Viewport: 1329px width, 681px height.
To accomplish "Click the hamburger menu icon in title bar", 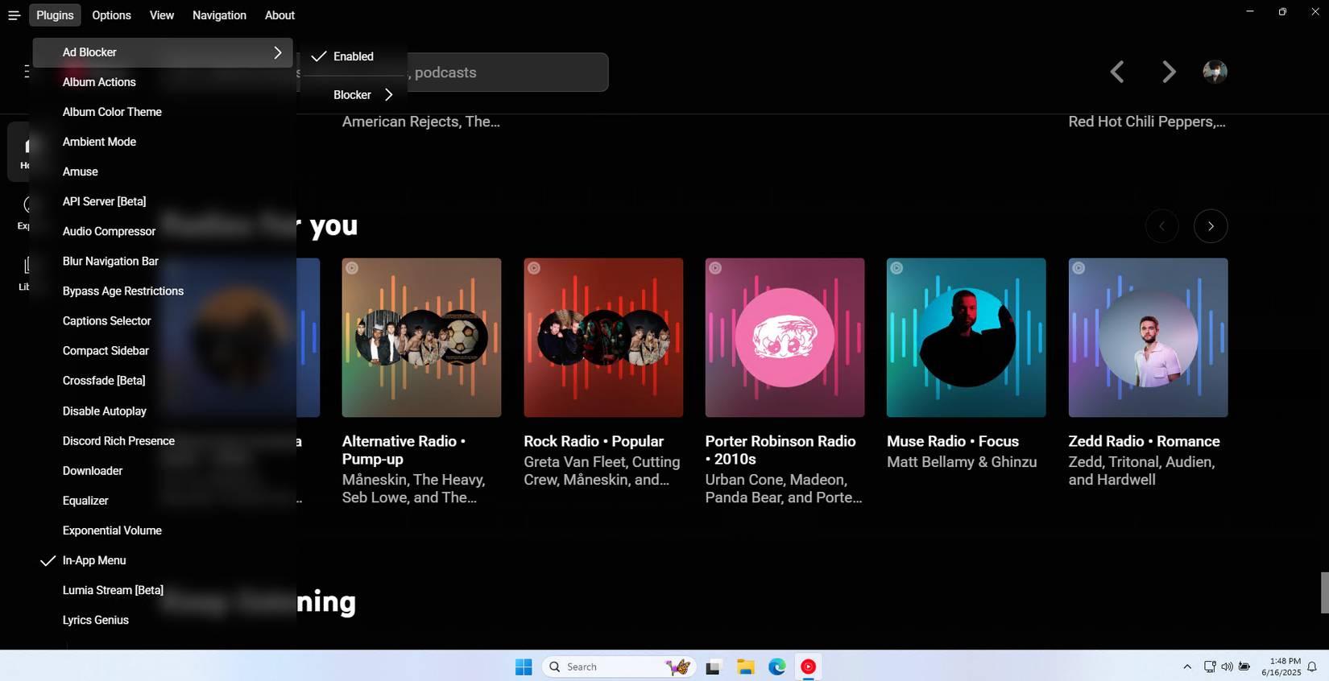I will (14, 15).
